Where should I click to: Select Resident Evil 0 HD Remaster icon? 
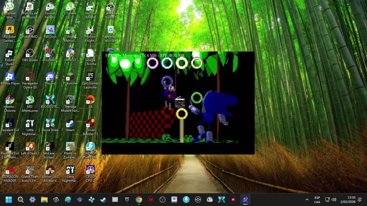point(10,151)
